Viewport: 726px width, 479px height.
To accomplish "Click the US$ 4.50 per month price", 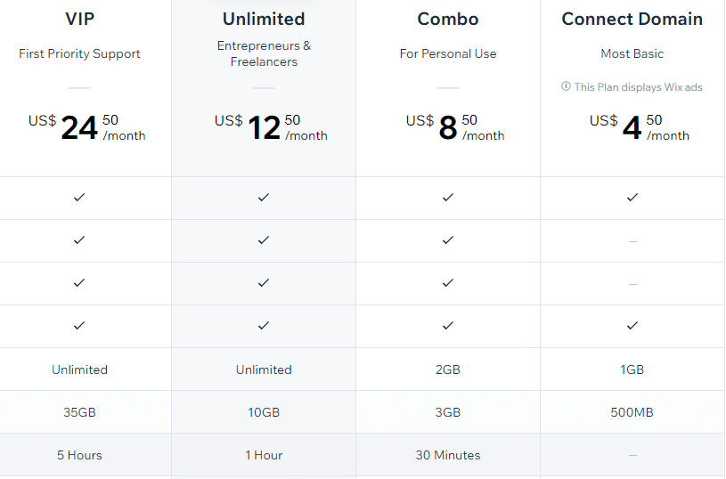I will tap(639, 127).
